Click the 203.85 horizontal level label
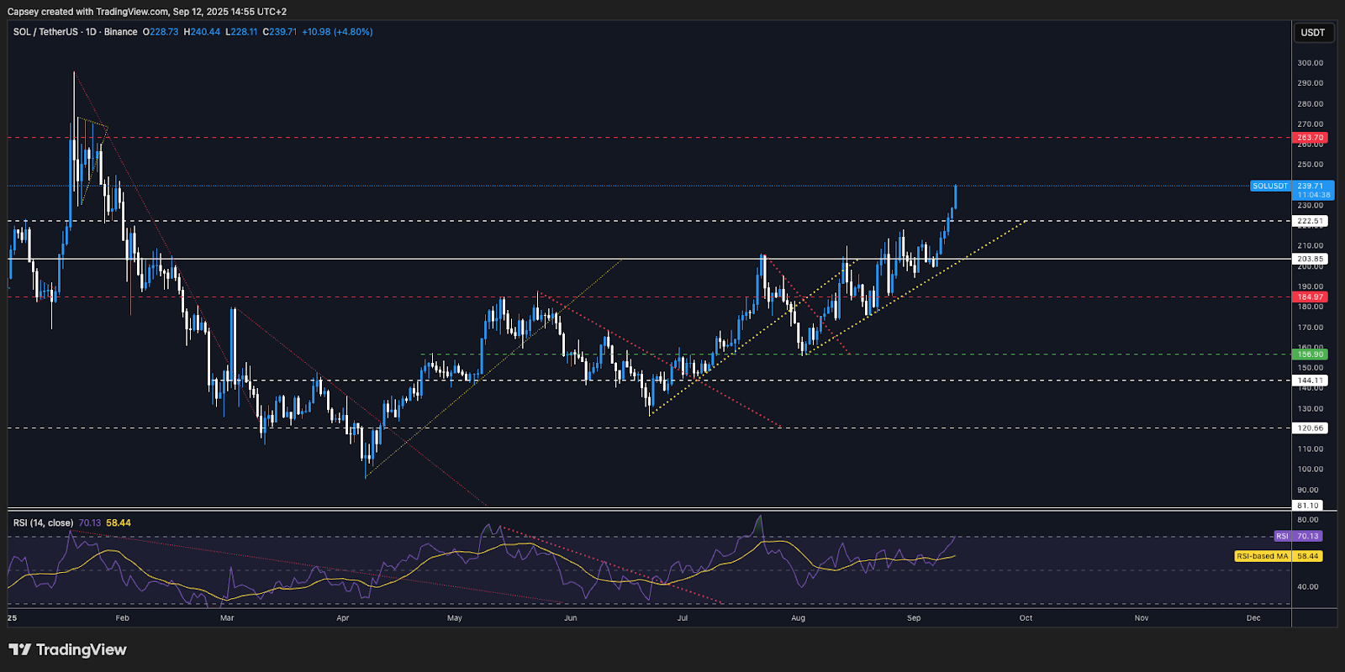This screenshot has height=672, width=1345. (x=1310, y=260)
